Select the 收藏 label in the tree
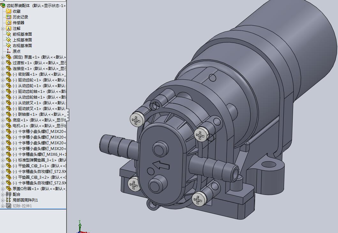 pyautogui.click(x=17, y=11)
